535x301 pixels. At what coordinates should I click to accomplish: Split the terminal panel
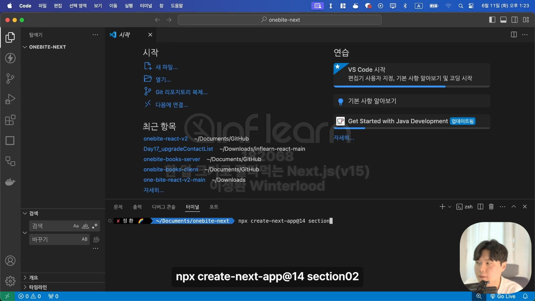[480, 207]
